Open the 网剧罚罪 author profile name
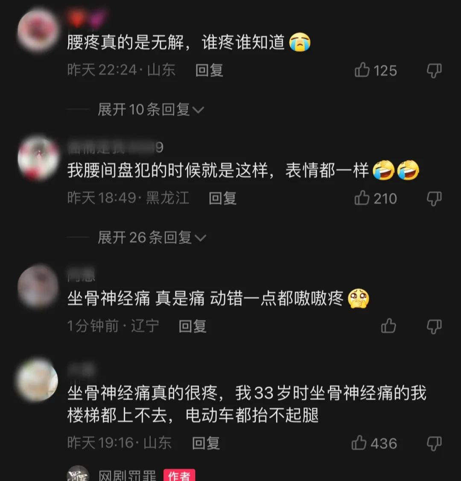 (x=127, y=475)
